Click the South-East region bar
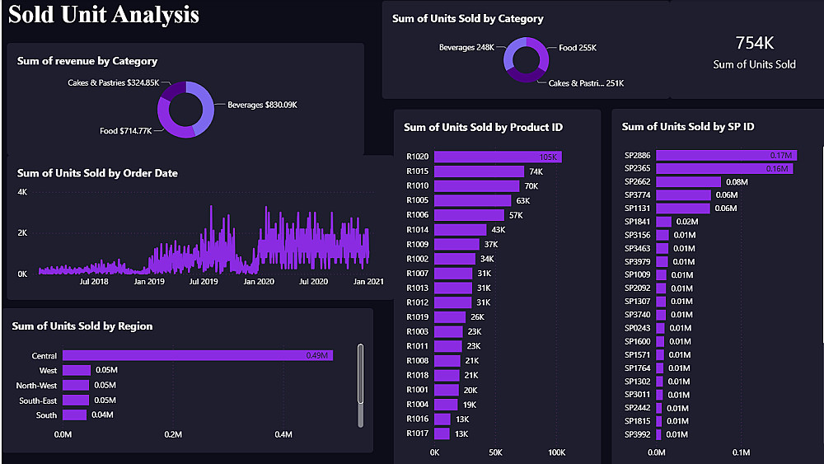The width and height of the screenshot is (824, 464). pos(76,401)
